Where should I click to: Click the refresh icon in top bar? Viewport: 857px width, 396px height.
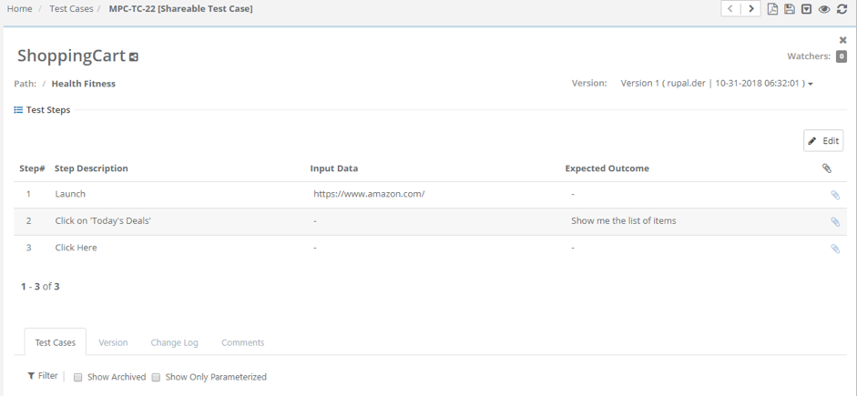tap(842, 9)
